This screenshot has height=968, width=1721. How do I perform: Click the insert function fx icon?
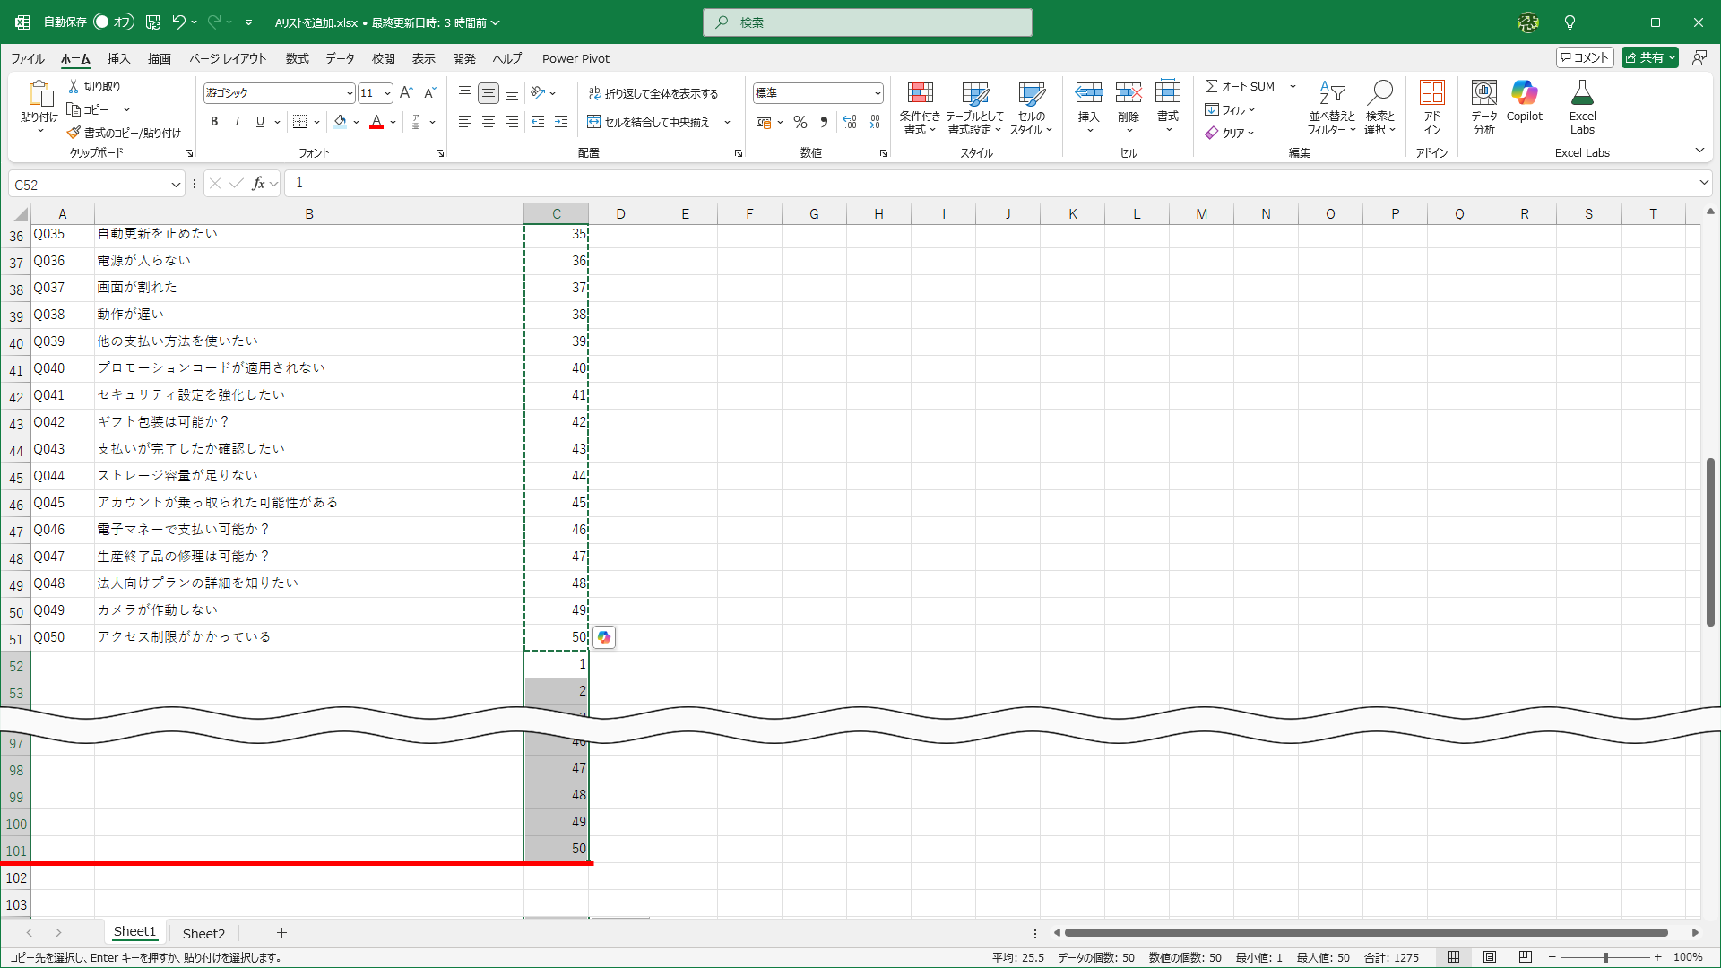coord(258,184)
